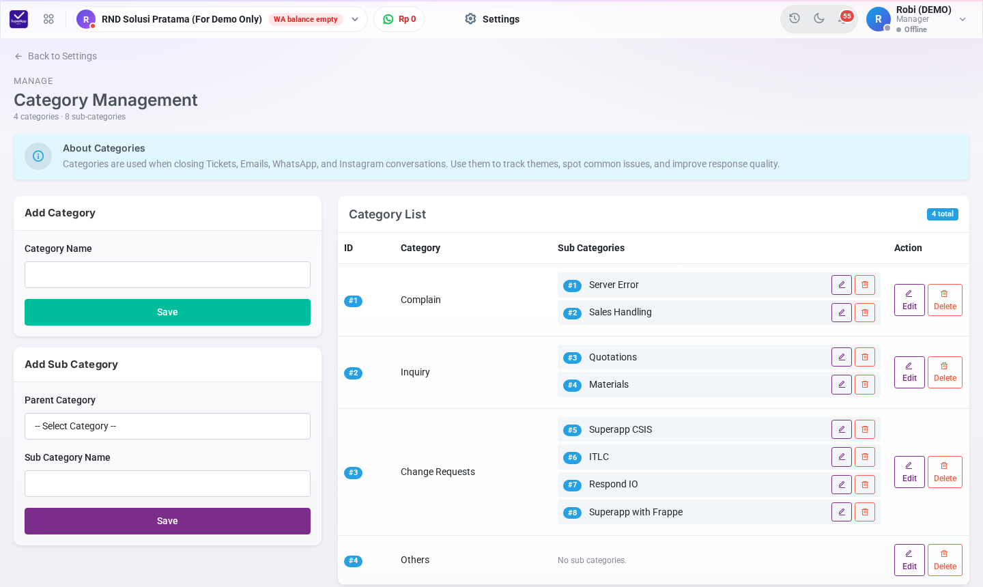Delete the Sales Handling sub category
This screenshot has width=983, height=587.
(865, 313)
